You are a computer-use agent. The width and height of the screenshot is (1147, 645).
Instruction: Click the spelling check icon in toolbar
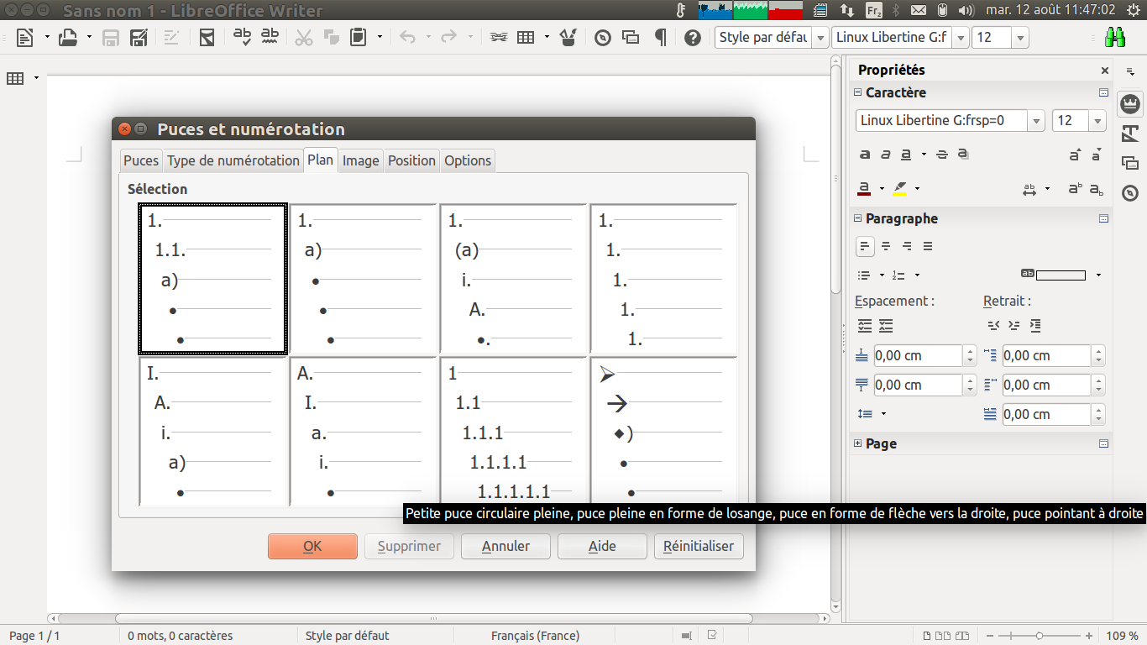pyautogui.click(x=243, y=37)
